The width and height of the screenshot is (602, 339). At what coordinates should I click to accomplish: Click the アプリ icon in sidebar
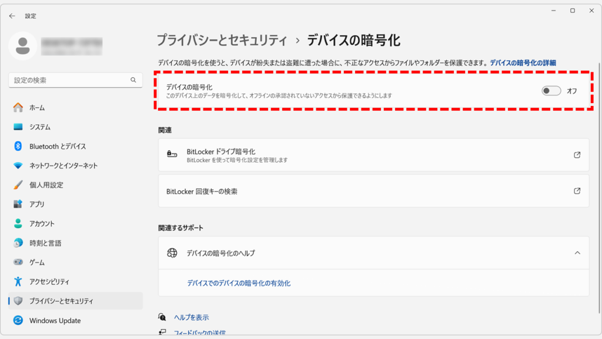tap(18, 204)
